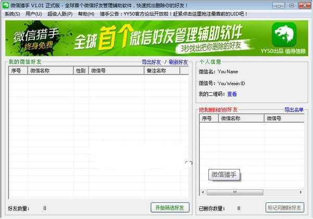Click the 微信号: You Weixin ID text
This screenshot has height=219, width=313.
(222, 83)
